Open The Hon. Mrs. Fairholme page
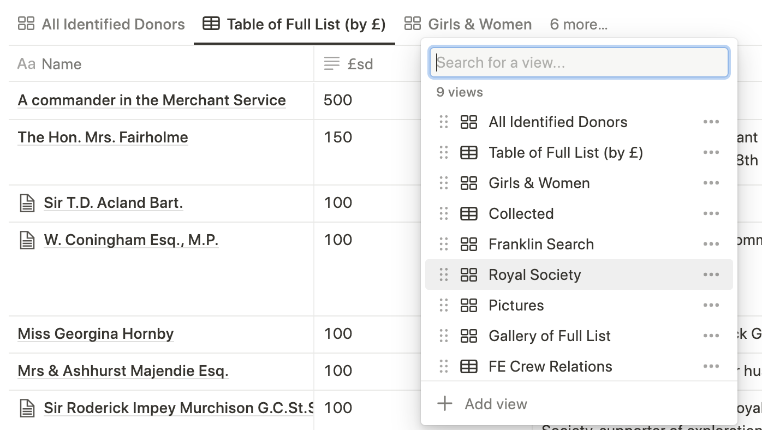762x430 pixels. pos(103,137)
